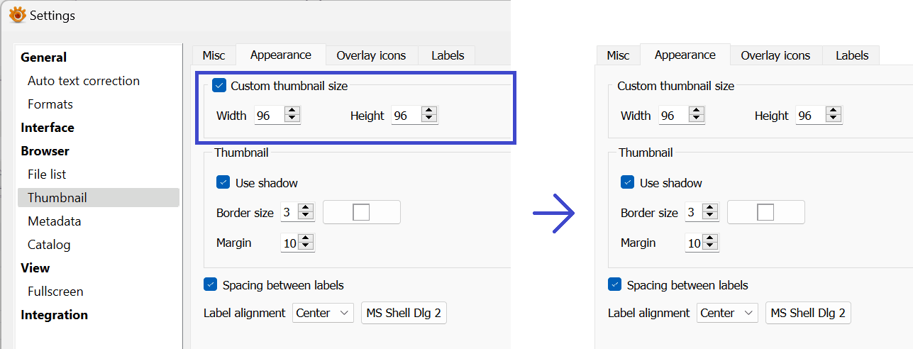The width and height of the screenshot is (913, 349).
Task: Click Border size stepper in left dialog
Action: 306,211
